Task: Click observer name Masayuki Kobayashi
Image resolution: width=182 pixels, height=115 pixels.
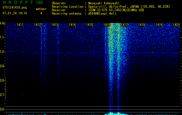Action: (104, 3)
